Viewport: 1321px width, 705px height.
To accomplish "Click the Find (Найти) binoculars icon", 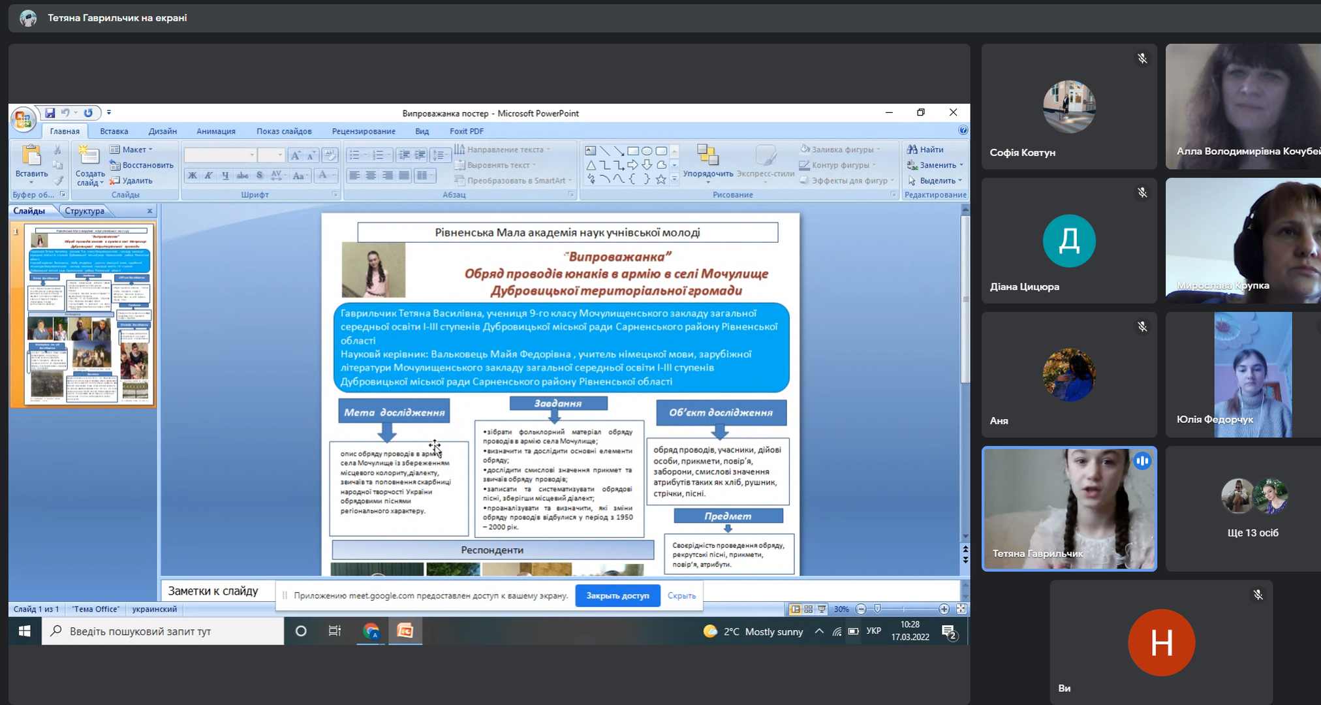I will pyautogui.click(x=912, y=149).
